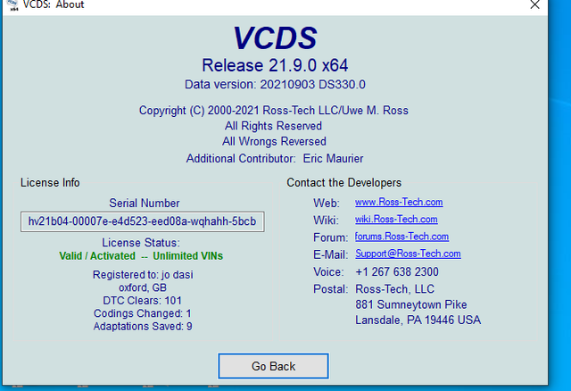Click the 'License Status:' label

tap(141, 243)
